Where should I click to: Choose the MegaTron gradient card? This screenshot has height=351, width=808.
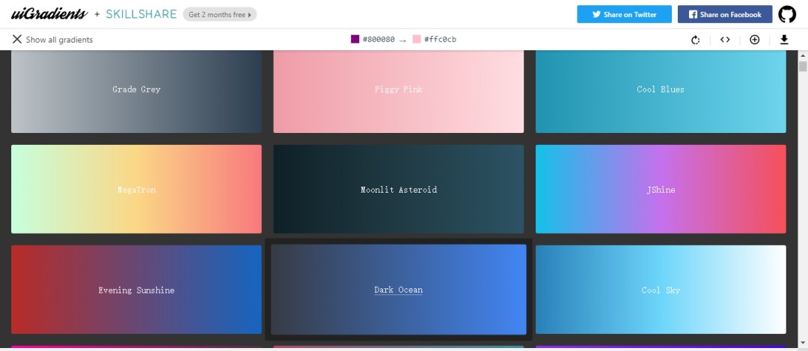click(136, 189)
